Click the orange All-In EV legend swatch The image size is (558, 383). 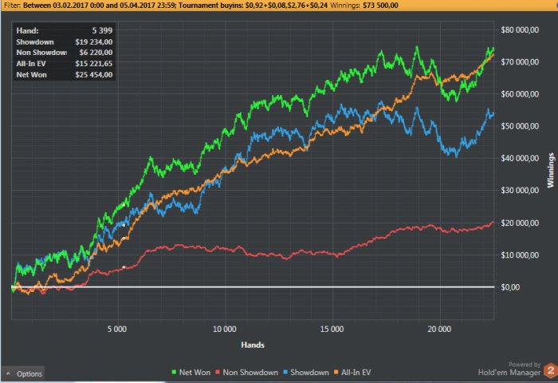[336, 373]
